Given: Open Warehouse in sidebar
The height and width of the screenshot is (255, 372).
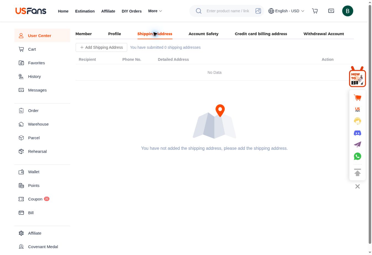Looking at the screenshot, I should pyautogui.click(x=42, y=124).
